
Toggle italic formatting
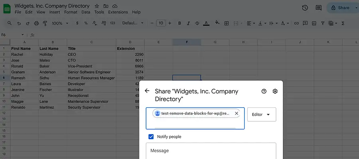pos(188,23)
